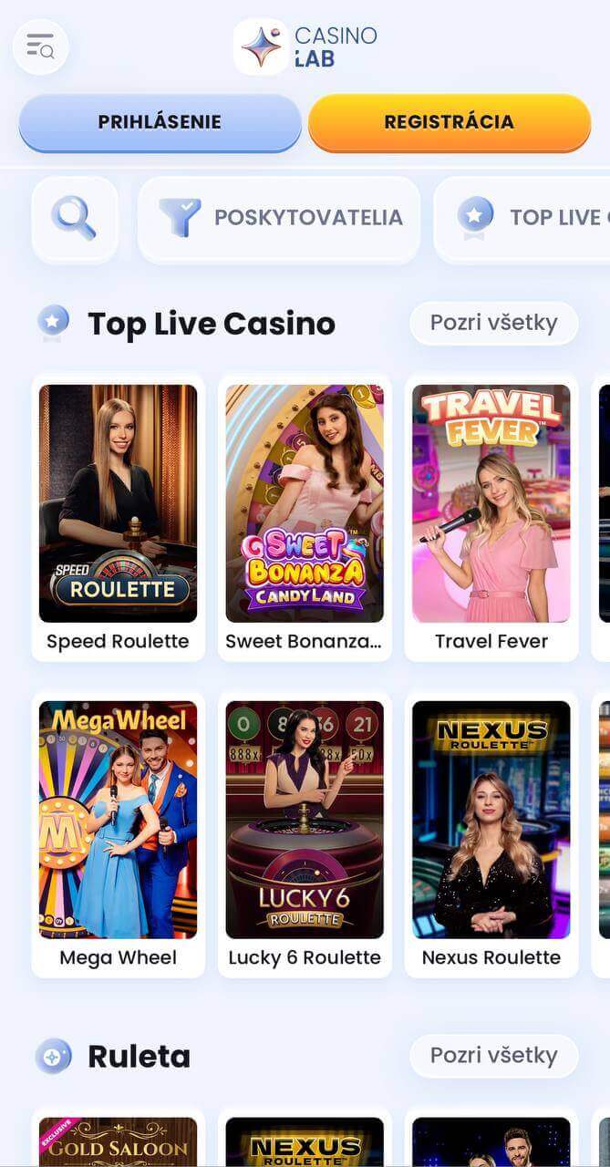This screenshot has width=610, height=1167.
Task: Open the Travel Fever game card
Action: 491,517
